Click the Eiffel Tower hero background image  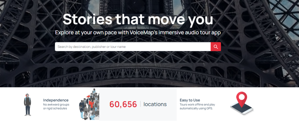(149, 69)
